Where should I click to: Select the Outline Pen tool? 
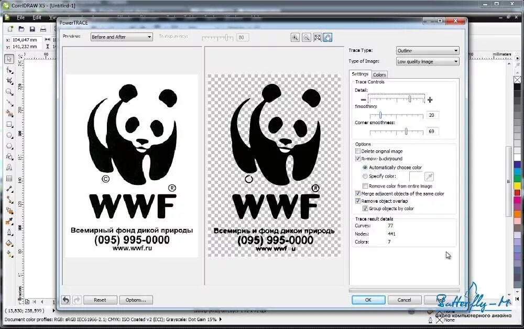click(9, 233)
